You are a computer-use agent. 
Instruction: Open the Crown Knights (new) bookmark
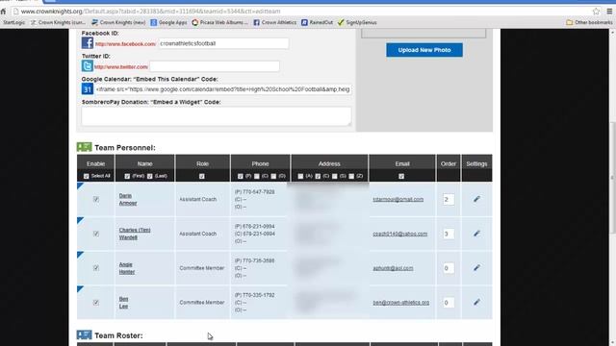tap(118, 22)
